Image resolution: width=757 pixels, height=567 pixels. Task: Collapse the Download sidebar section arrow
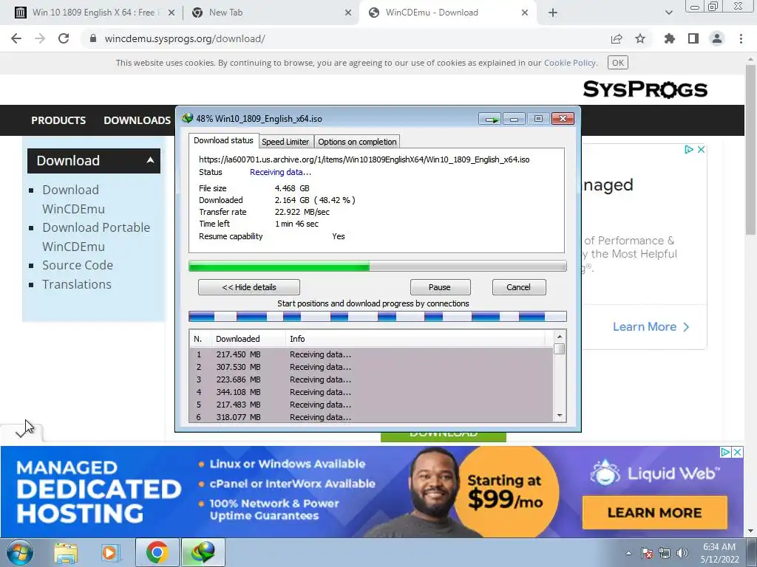[x=150, y=160]
